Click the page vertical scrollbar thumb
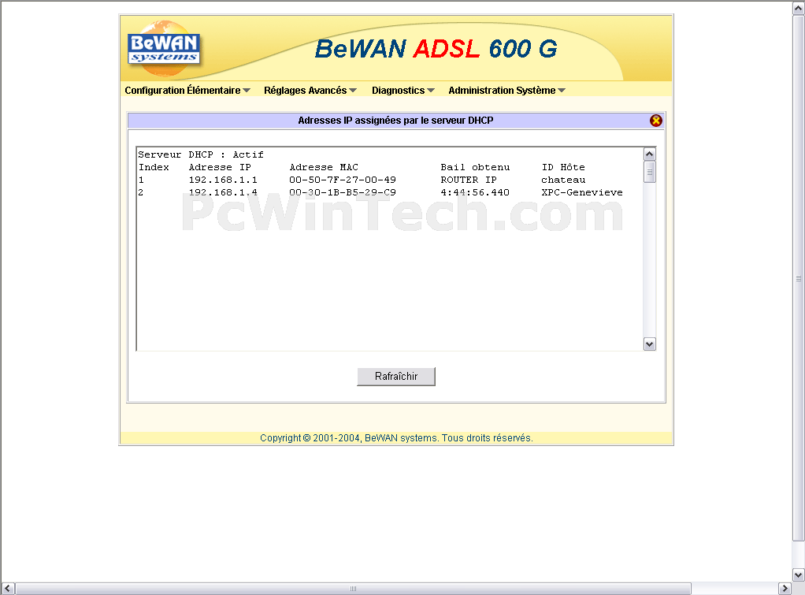Image resolution: width=805 pixels, height=595 pixels. point(799,278)
